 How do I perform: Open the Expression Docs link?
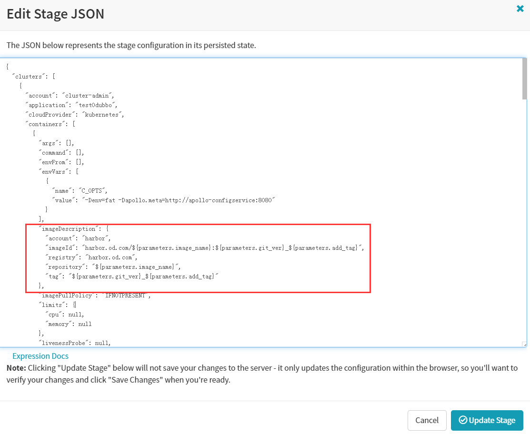[40, 356]
